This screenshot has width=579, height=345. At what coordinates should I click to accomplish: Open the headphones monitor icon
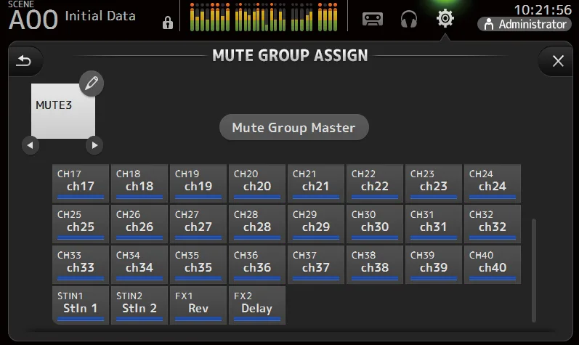coord(409,19)
